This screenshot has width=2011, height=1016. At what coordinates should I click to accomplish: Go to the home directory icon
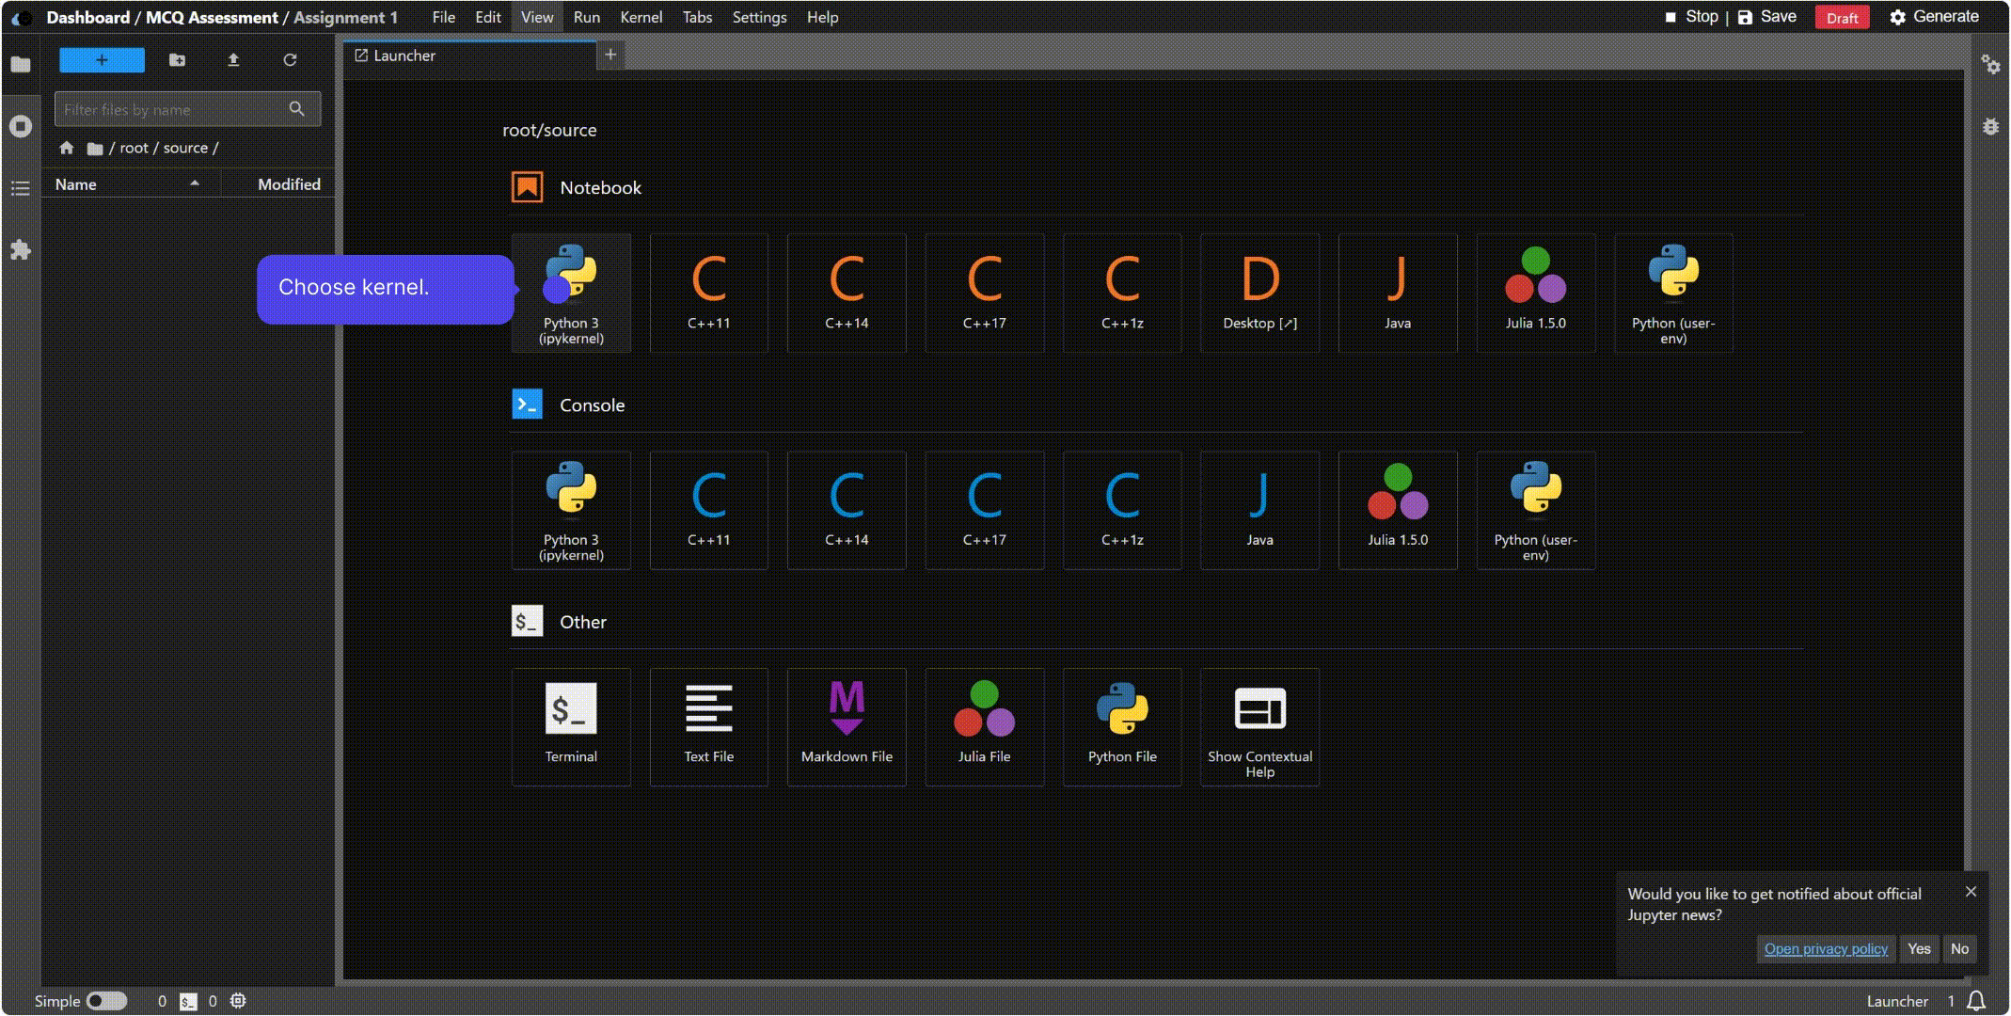[66, 148]
